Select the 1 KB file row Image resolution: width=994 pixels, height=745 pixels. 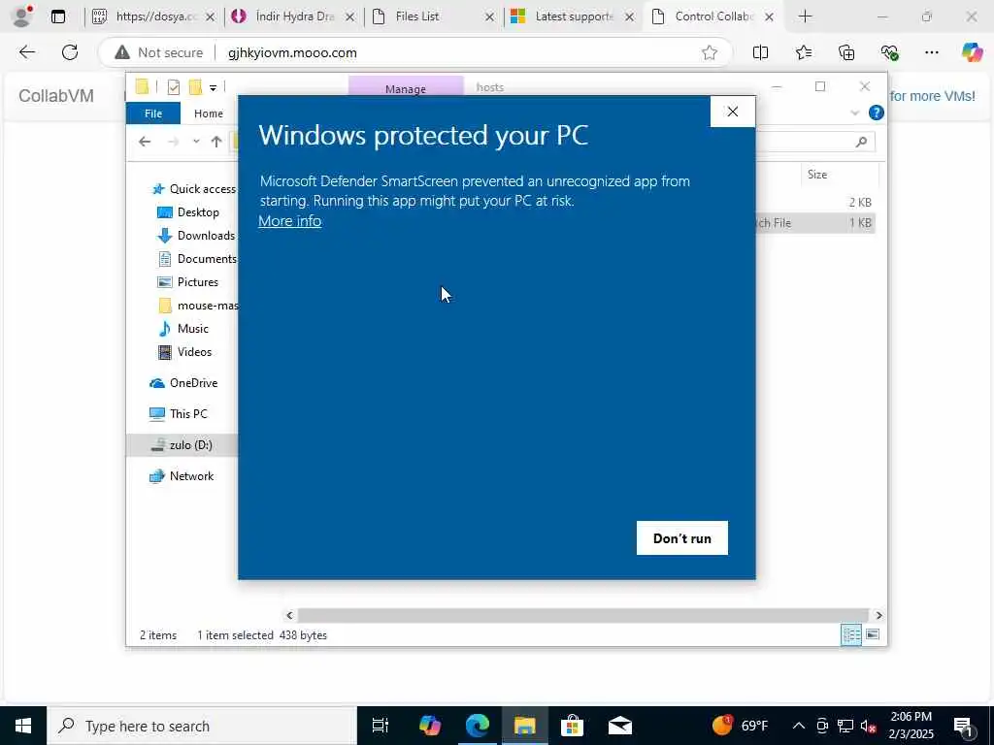(x=815, y=223)
